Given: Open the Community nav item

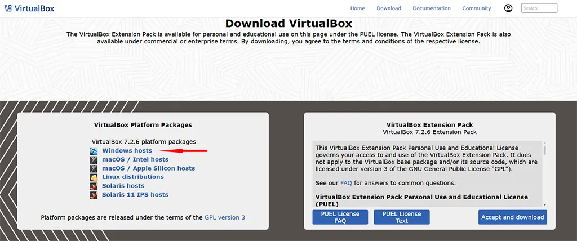Looking at the screenshot, I should click(477, 8).
